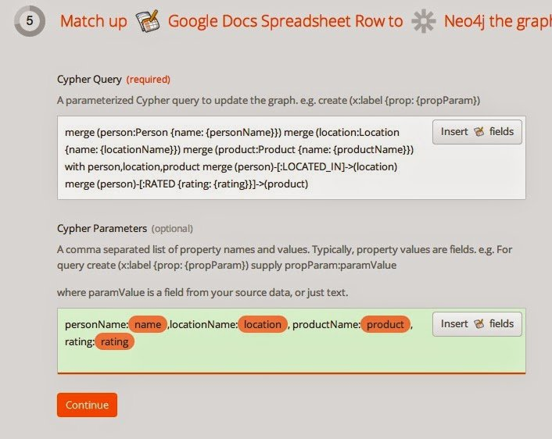
Task: Click icon in Cypher Parameters Insert fields button
Action: [x=479, y=324]
